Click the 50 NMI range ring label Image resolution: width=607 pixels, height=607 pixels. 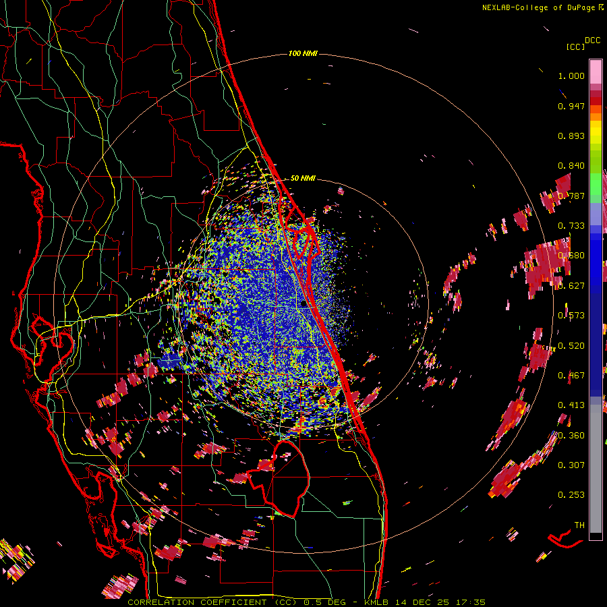(303, 178)
